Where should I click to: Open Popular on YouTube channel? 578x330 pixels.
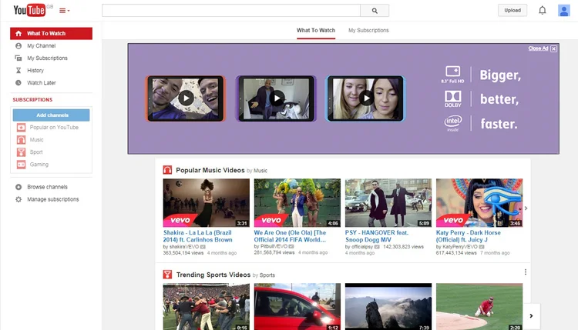coord(54,127)
